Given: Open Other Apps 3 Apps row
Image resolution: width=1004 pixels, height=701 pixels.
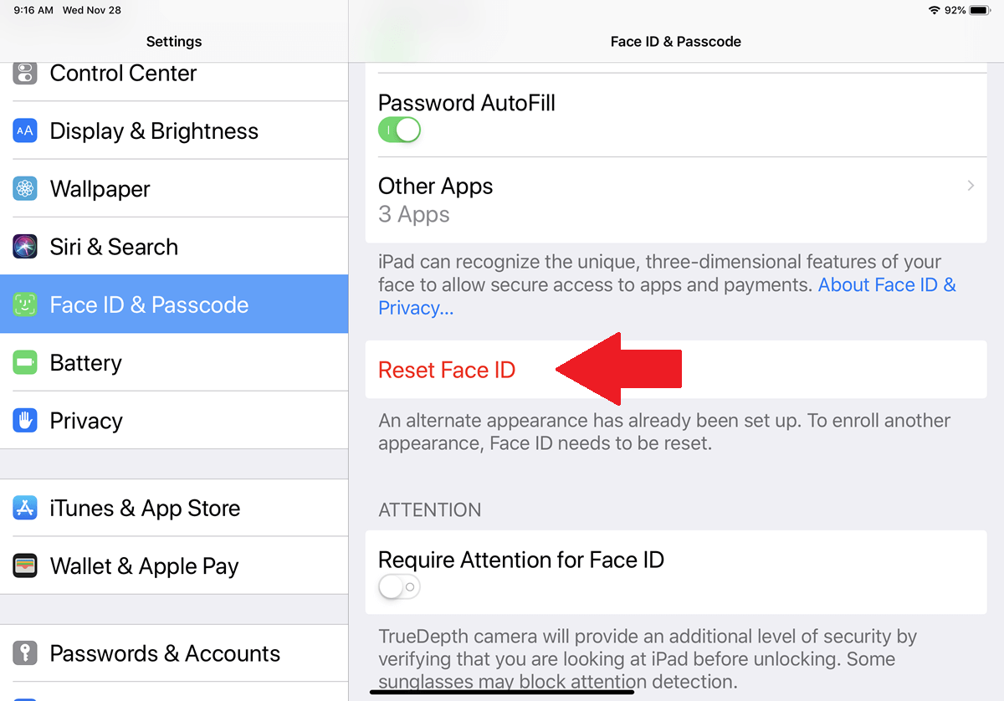Looking at the screenshot, I should [669, 200].
